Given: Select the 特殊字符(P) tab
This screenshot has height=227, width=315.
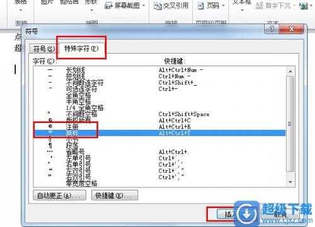Looking at the screenshot, I should click(81, 49).
